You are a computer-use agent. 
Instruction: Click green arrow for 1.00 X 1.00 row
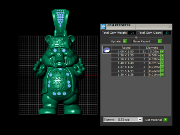pos(162,52)
